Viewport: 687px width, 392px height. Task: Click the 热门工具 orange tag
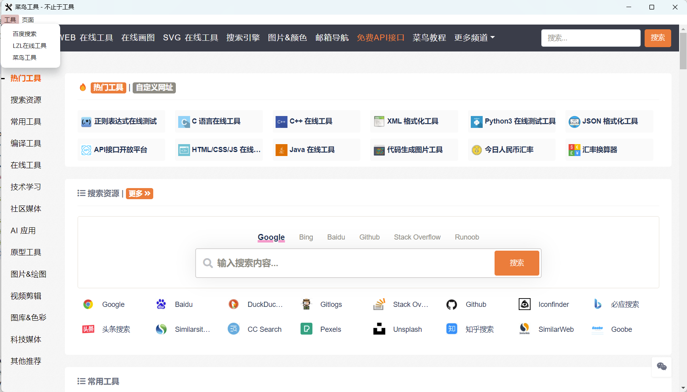click(x=108, y=88)
